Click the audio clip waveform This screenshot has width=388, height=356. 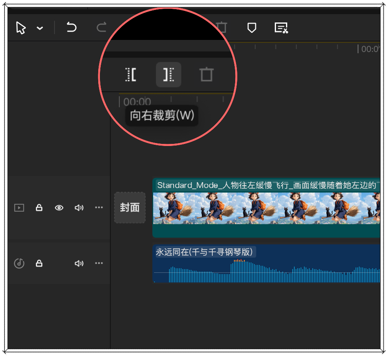267,270
